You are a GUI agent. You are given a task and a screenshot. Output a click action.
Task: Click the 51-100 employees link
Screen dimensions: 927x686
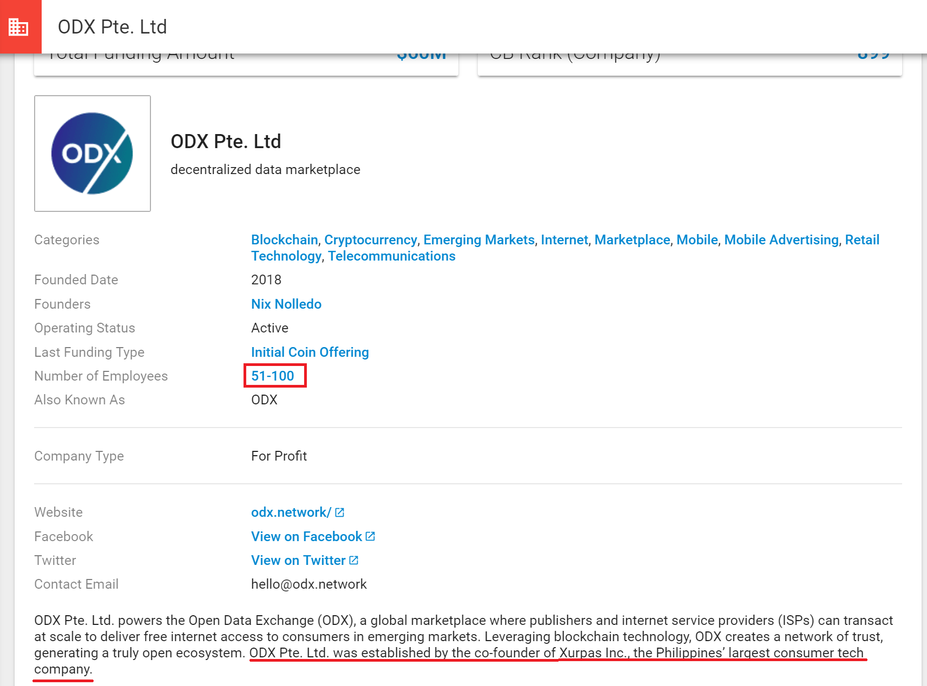pyautogui.click(x=273, y=376)
